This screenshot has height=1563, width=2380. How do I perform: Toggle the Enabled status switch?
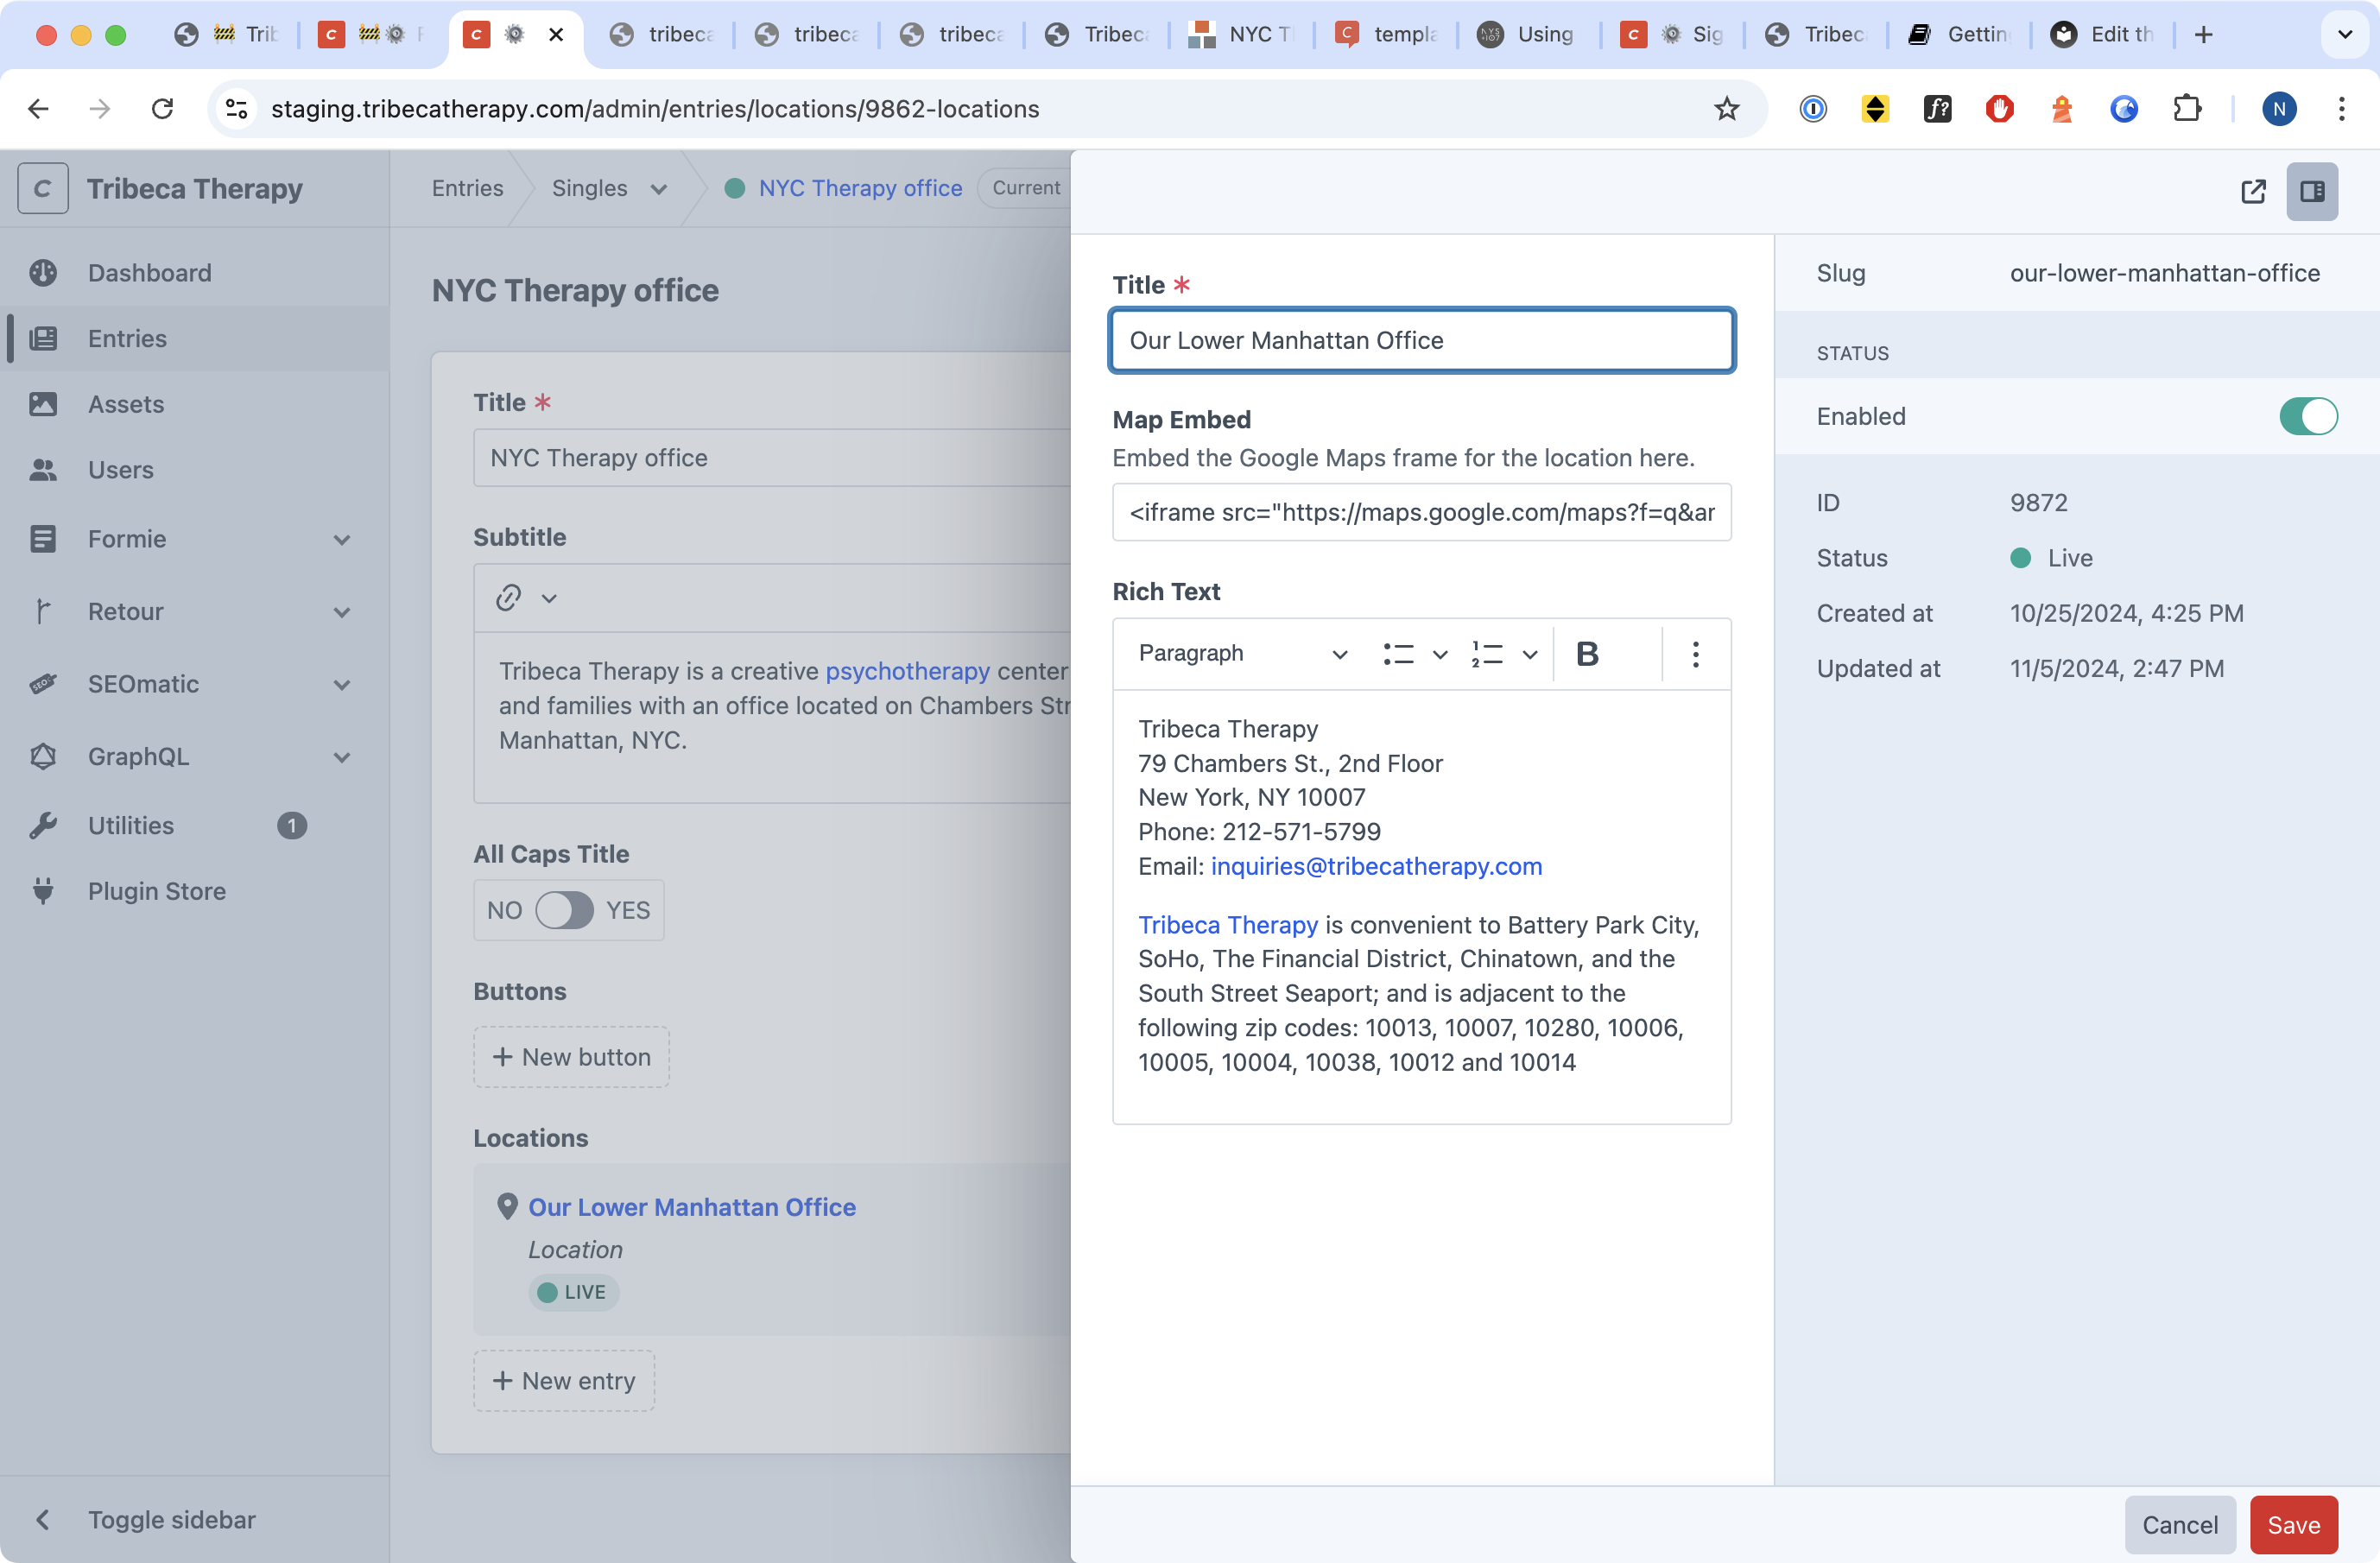(2308, 417)
